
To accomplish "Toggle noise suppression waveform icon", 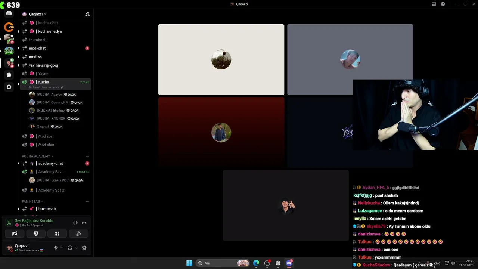I will (x=75, y=223).
